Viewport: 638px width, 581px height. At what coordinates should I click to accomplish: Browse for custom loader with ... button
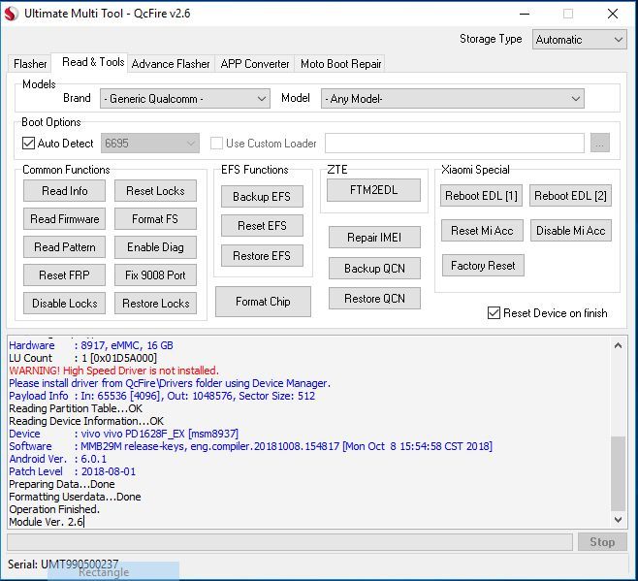[600, 144]
